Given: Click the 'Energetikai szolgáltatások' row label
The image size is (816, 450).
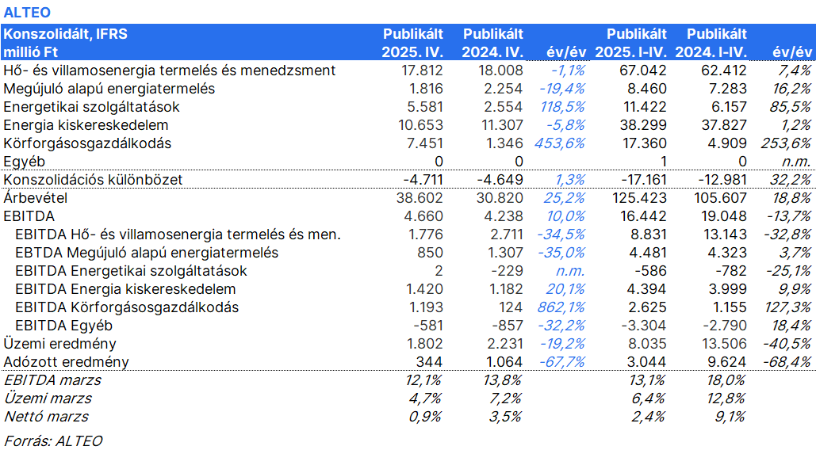Looking at the screenshot, I should click(91, 107).
